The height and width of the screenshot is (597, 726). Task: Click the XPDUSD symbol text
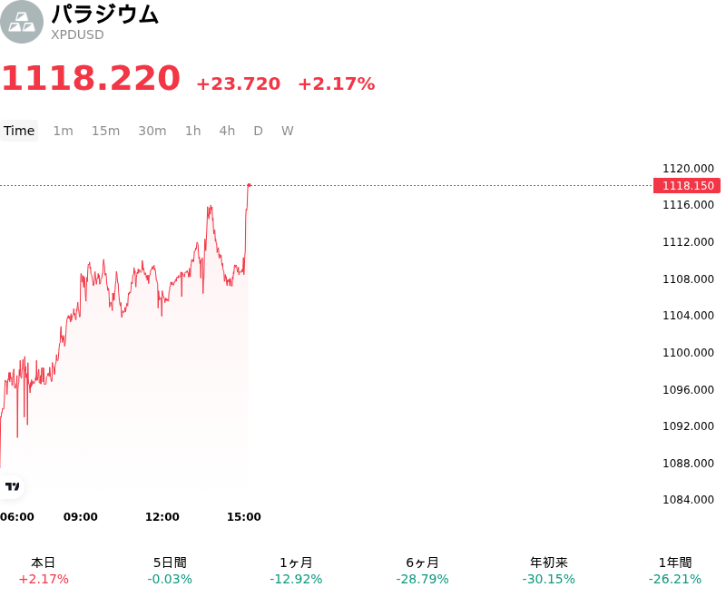[77, 35]
